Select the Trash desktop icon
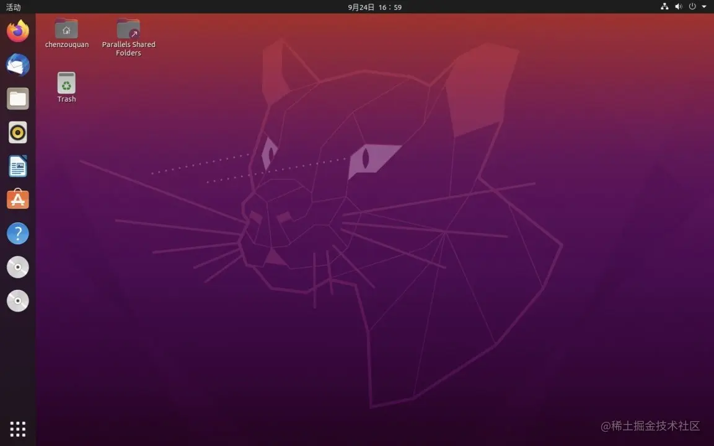The image size is (714, 446). (x=66, y=83)
